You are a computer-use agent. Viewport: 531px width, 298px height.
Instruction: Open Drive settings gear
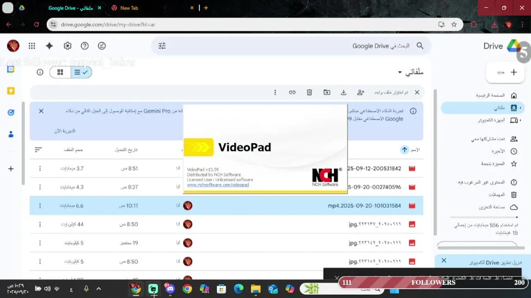click(x=67, y=46)
